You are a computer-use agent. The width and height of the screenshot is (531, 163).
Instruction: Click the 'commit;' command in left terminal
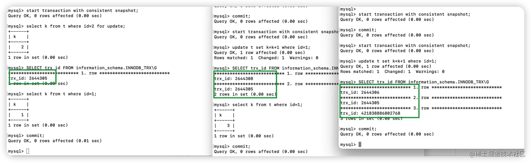[35, 136]
